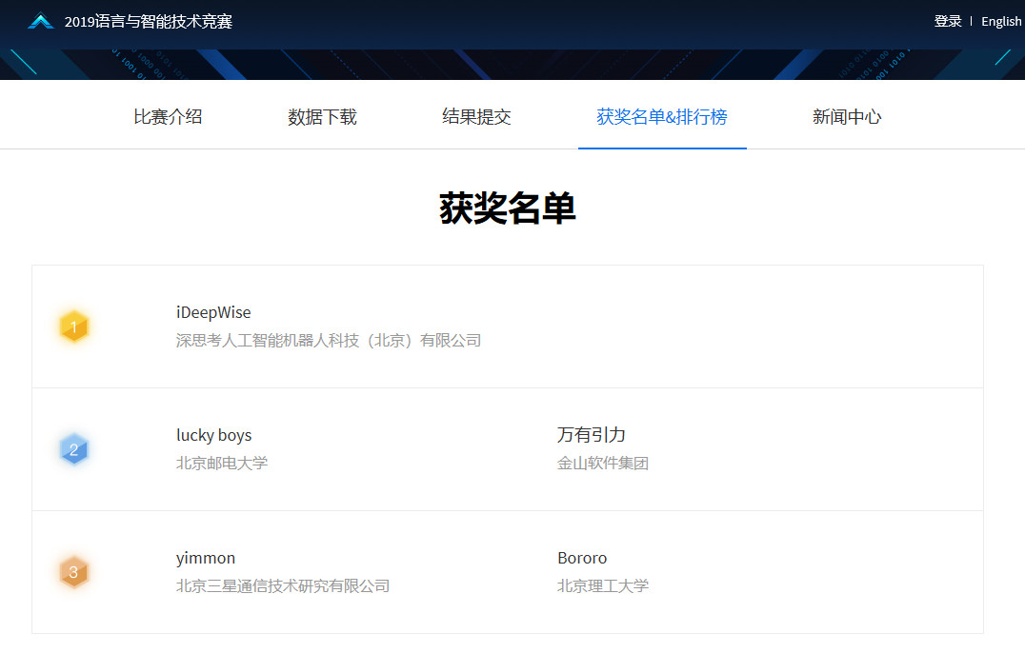Click 金山软件集团 affiliation
1025x653 pixels.
(603, 463)
